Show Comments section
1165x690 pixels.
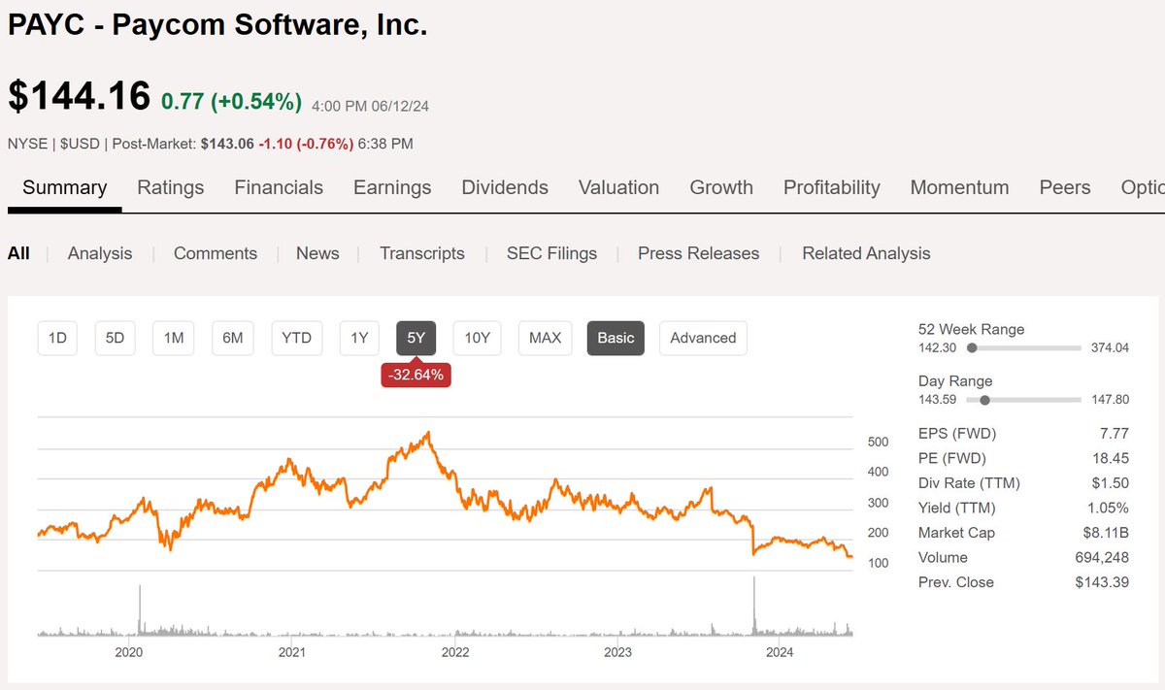coord(216,253)
